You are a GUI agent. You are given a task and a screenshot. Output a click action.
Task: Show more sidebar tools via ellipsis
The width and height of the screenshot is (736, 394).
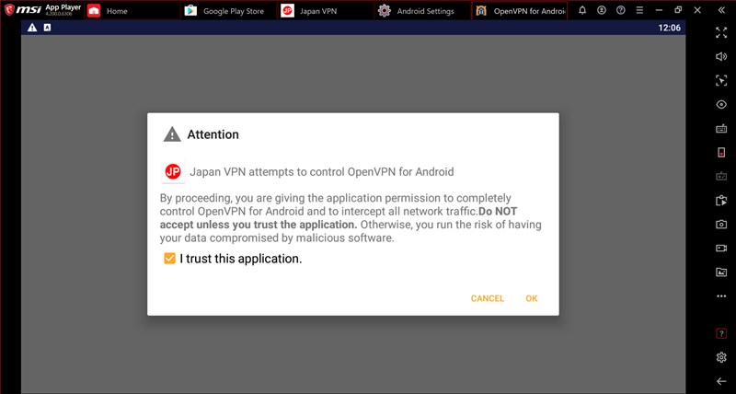721,296
